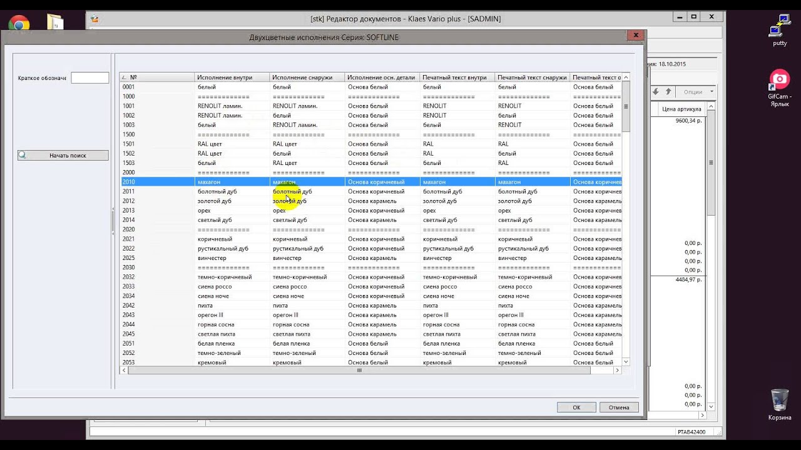The image size is (801, 450).
Task: Click the 9600,34 р. price cell
Action: tap(688, 120)
